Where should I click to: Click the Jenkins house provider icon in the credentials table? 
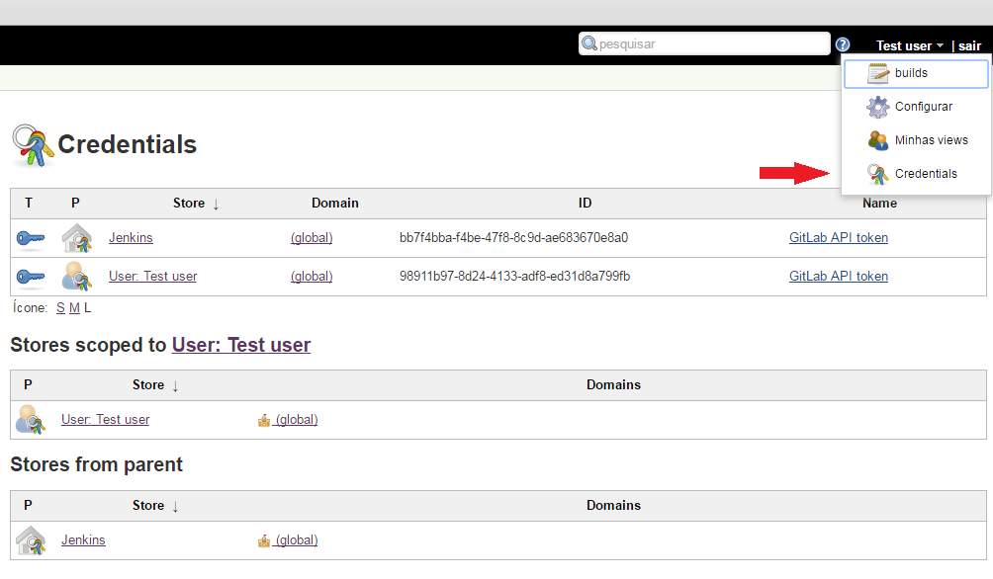point(76,238)
